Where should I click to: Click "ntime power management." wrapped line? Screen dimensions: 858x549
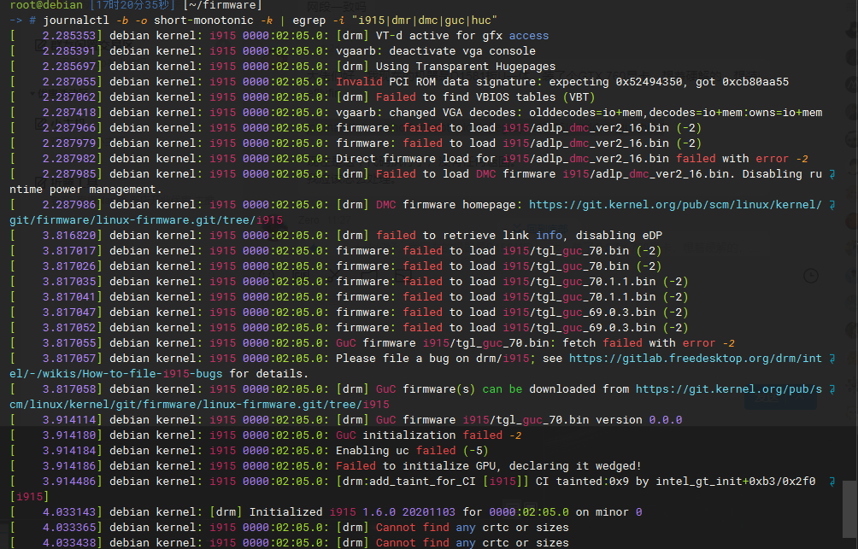86,190
